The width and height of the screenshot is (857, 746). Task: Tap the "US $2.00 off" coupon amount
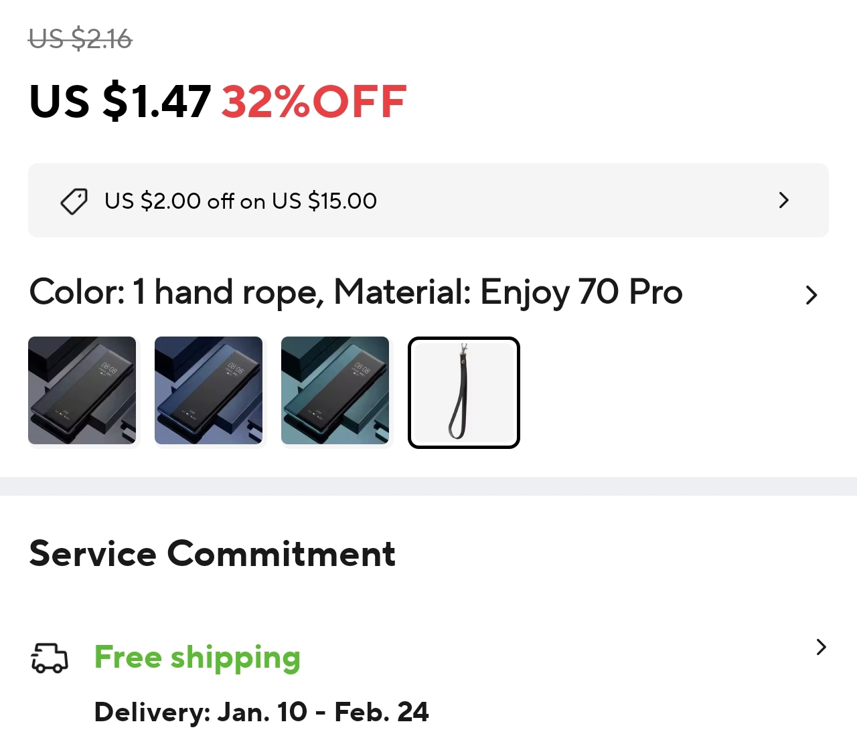(x=169, y=201)
